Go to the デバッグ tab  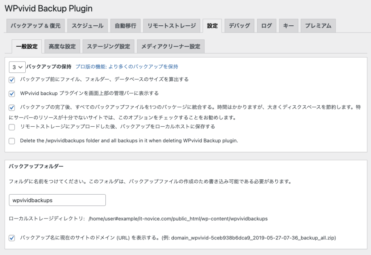click(x=239, y=26)
